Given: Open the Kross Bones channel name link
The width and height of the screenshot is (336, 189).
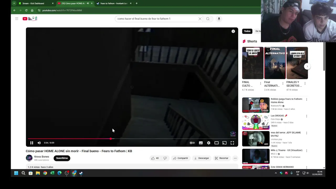Looking at the screenshot, I should point(41,157).
